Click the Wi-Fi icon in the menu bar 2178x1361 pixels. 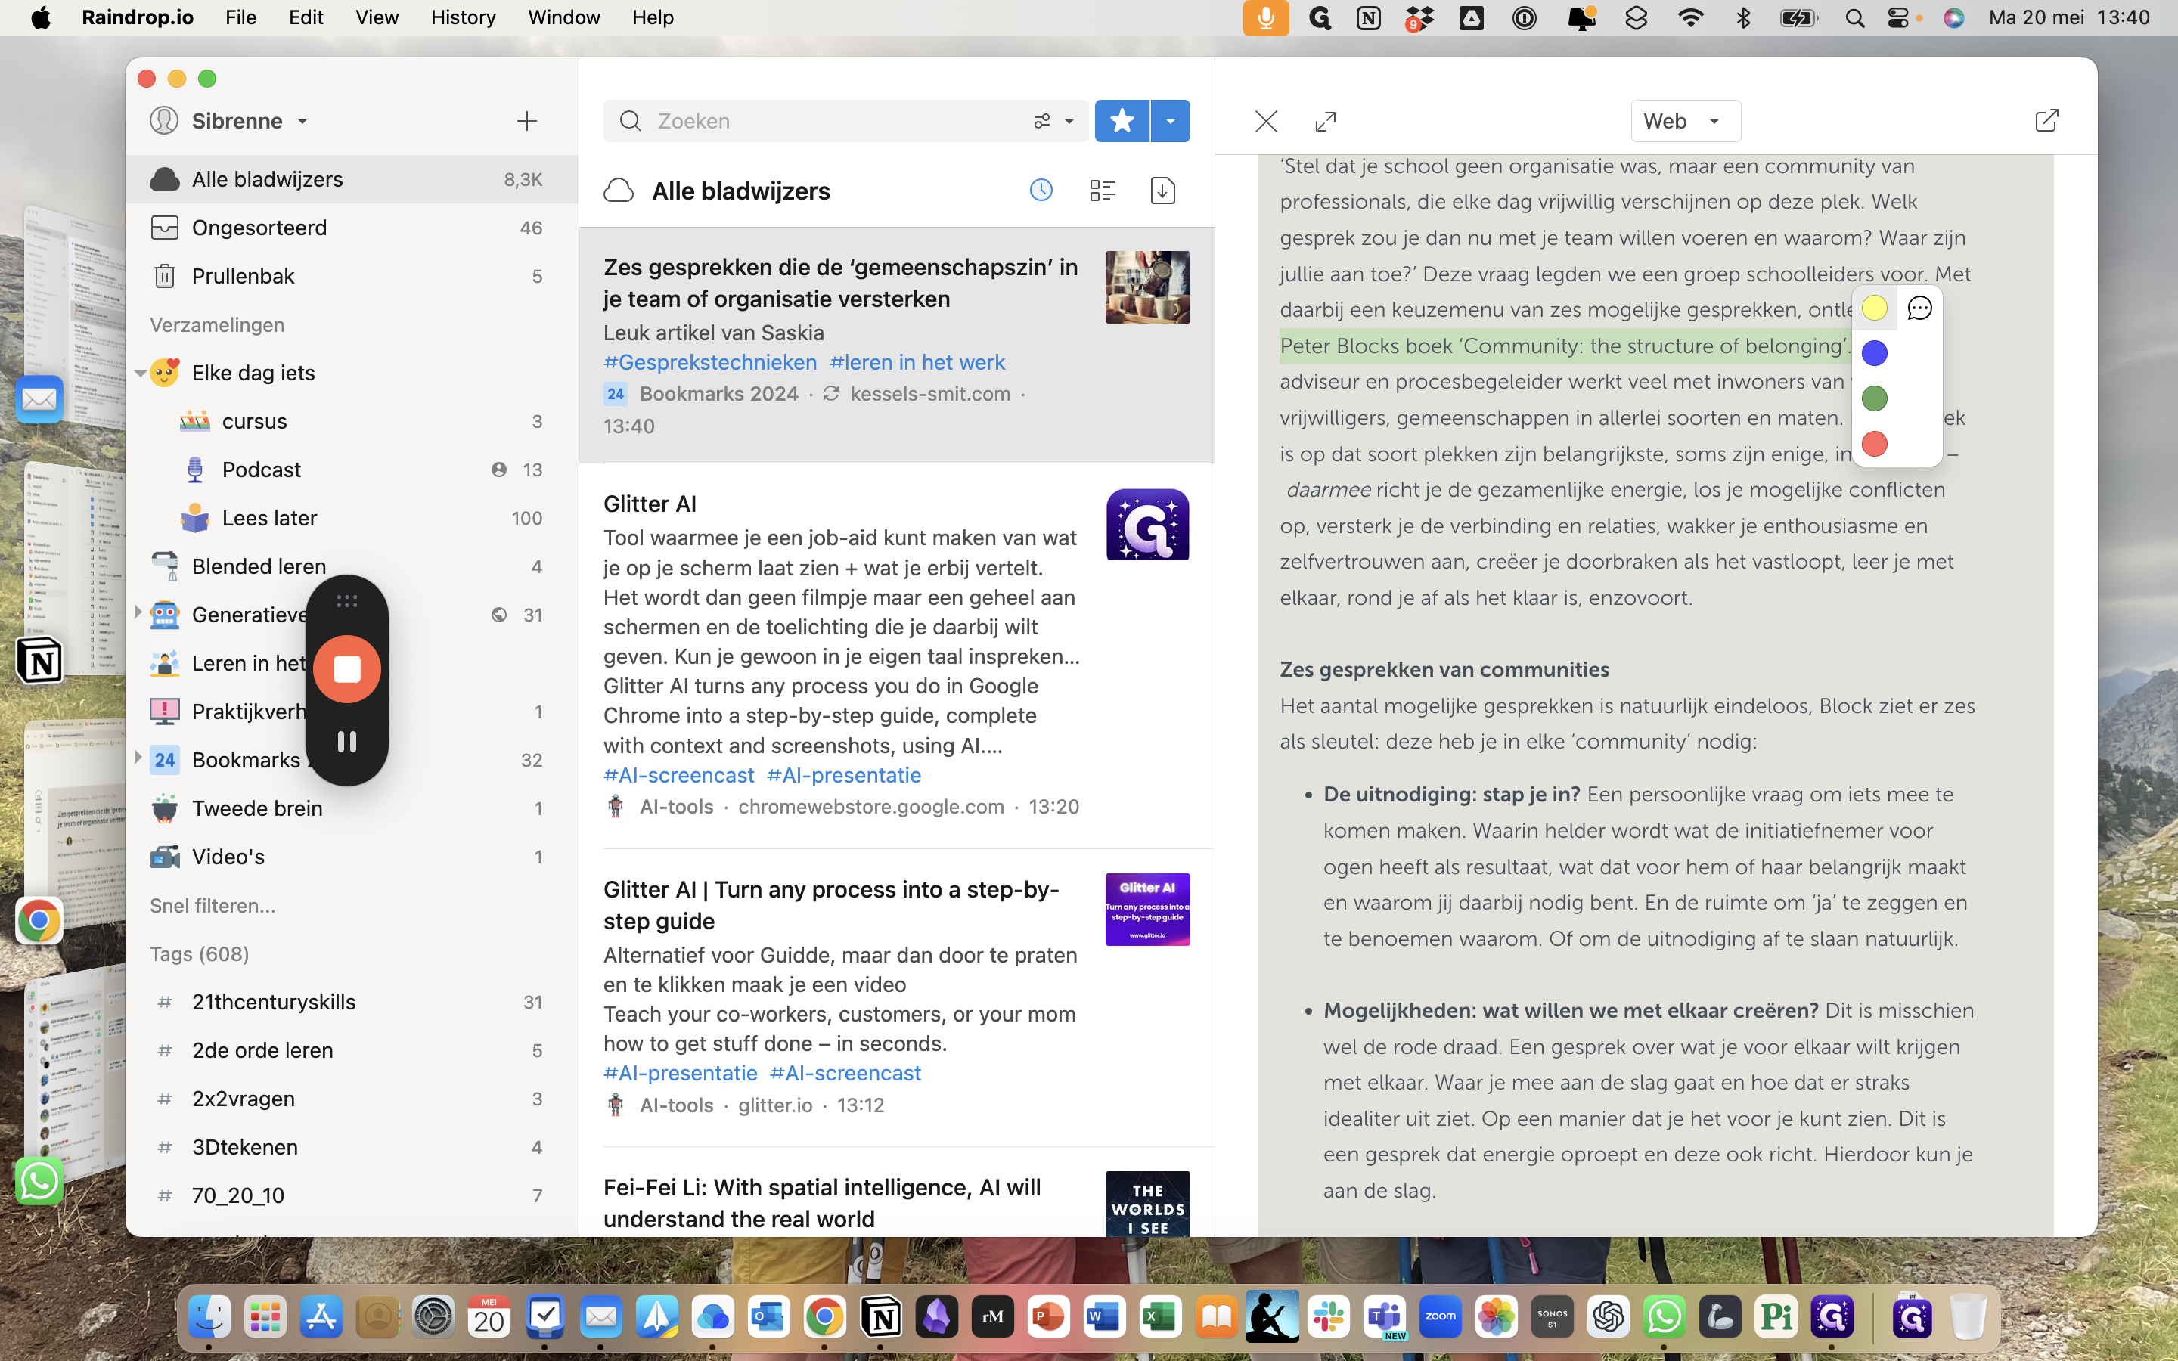tap(1690, 17)
